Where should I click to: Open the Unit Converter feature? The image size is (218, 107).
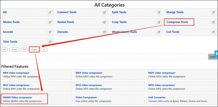[157, 97]
